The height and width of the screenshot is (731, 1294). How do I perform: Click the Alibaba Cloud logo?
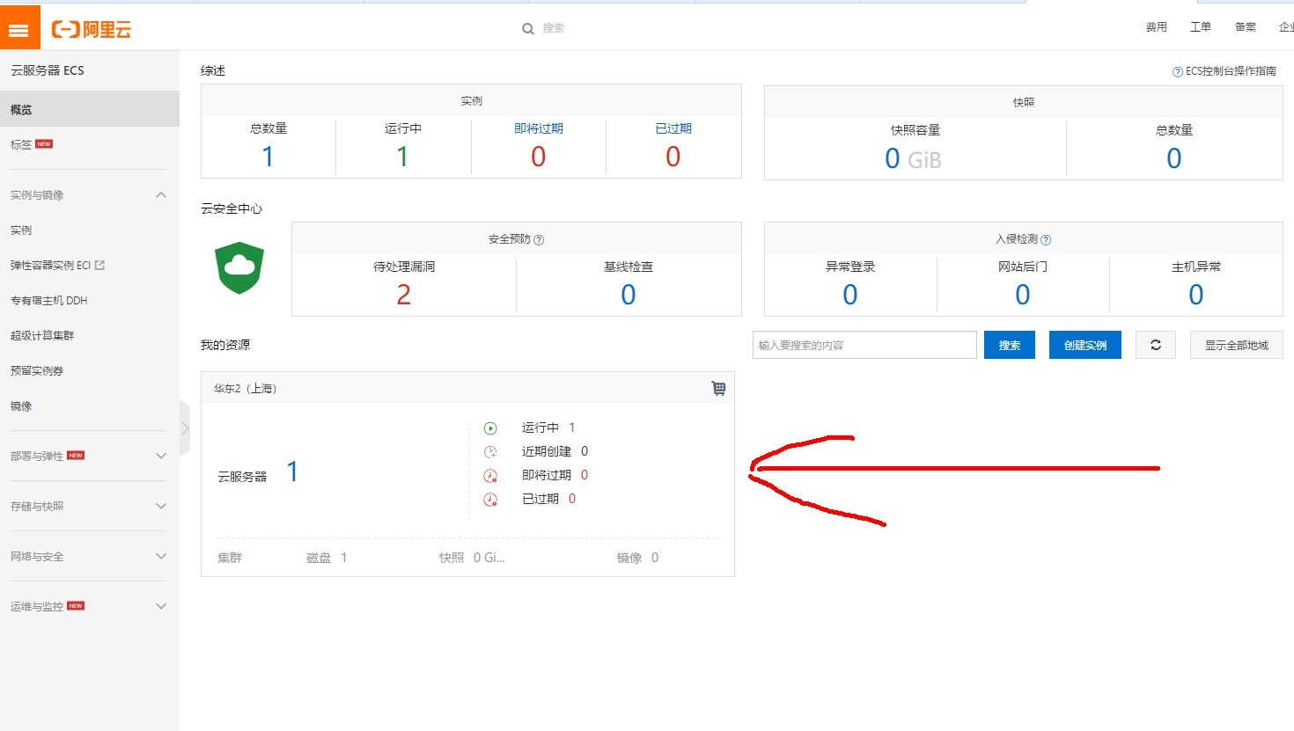(x=92, y=29)
